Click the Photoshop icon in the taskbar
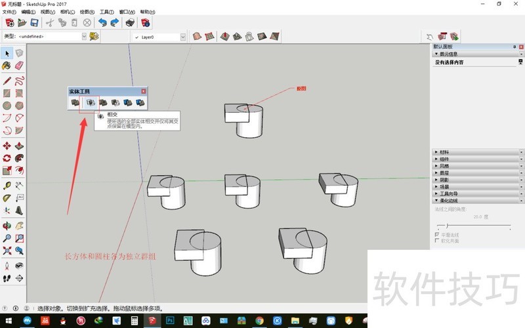The image size is (525, 328). coord(169,321)
